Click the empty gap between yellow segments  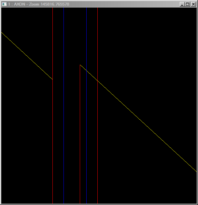[x=66, y=72]
